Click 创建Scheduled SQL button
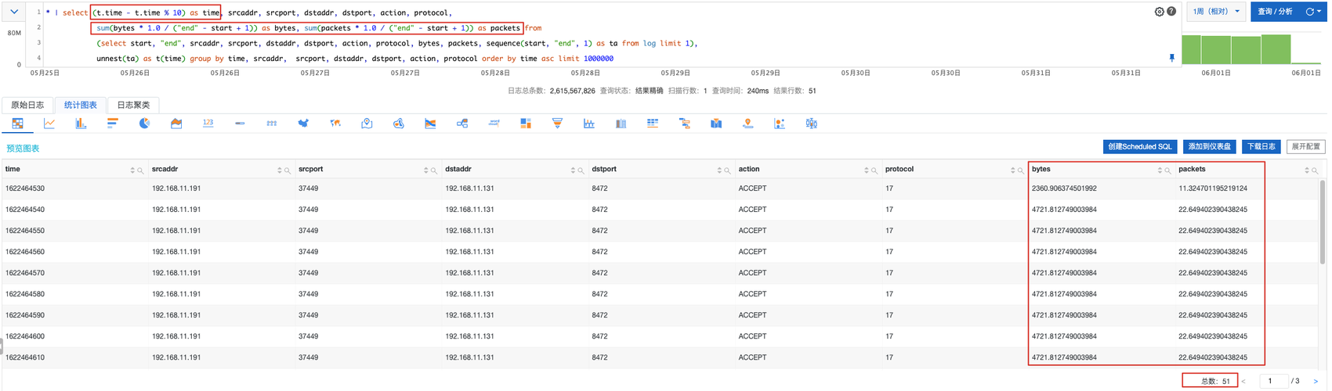Screen dimensions: 1332x391 pyautogui.click(x=1139, y=146)
